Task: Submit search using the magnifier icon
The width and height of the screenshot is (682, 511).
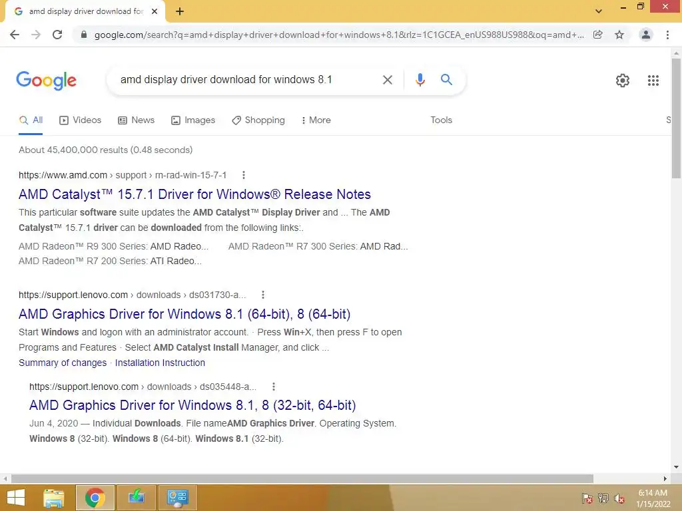Action: point(446,80)
